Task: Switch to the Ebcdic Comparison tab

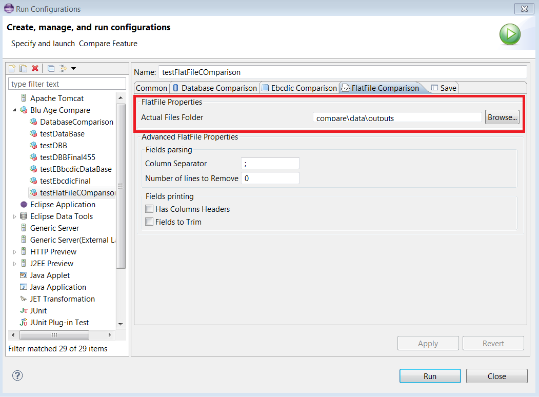Action: pyautogui.click(x=300, y=88)
